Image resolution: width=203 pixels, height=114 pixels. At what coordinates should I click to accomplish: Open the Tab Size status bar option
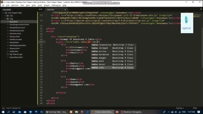180,108
